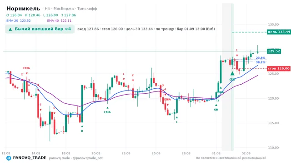Click the red стоп 126.00 price label

[279, 68]
